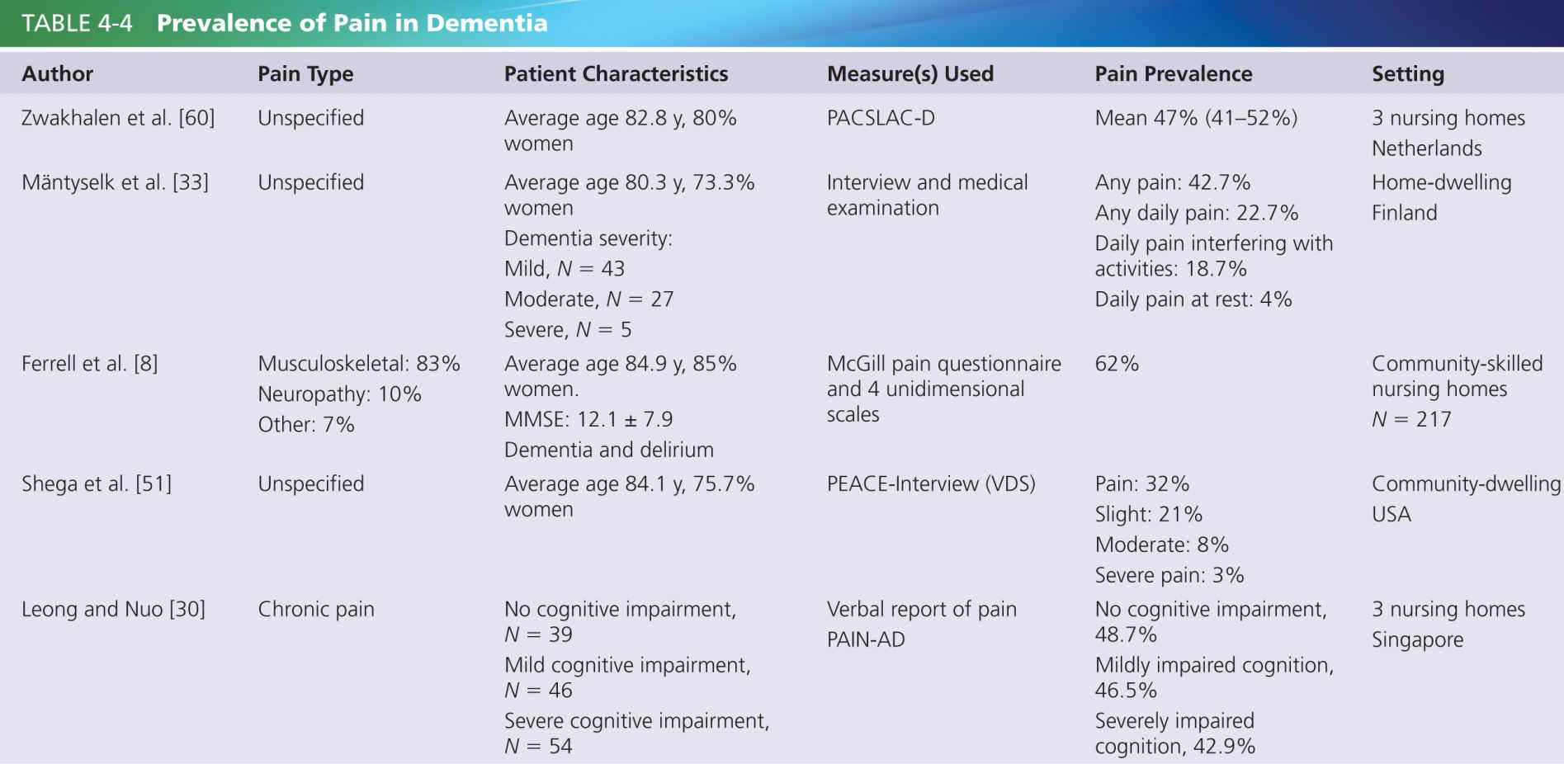The width and height of the screenshot is (1564, 764).
Task: Click the PEACE-Interview (VDS) cell
Action: pos(931,484)
